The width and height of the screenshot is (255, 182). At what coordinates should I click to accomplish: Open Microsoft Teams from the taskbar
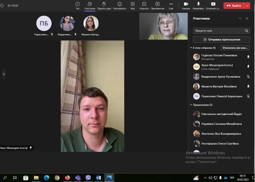pos(78,178)
